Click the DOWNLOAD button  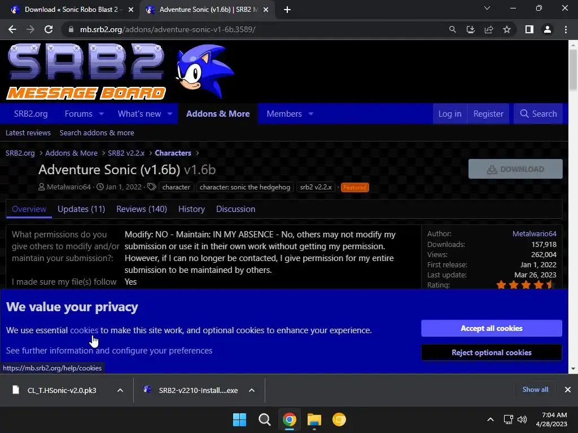(x=515, y=169)
